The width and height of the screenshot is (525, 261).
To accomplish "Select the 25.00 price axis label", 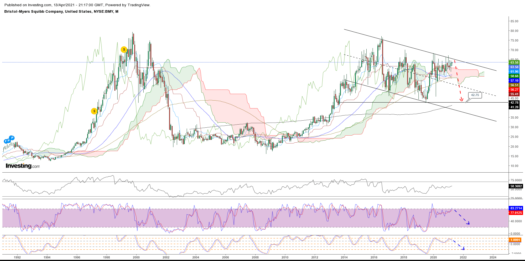I will (x=514, y=137).
